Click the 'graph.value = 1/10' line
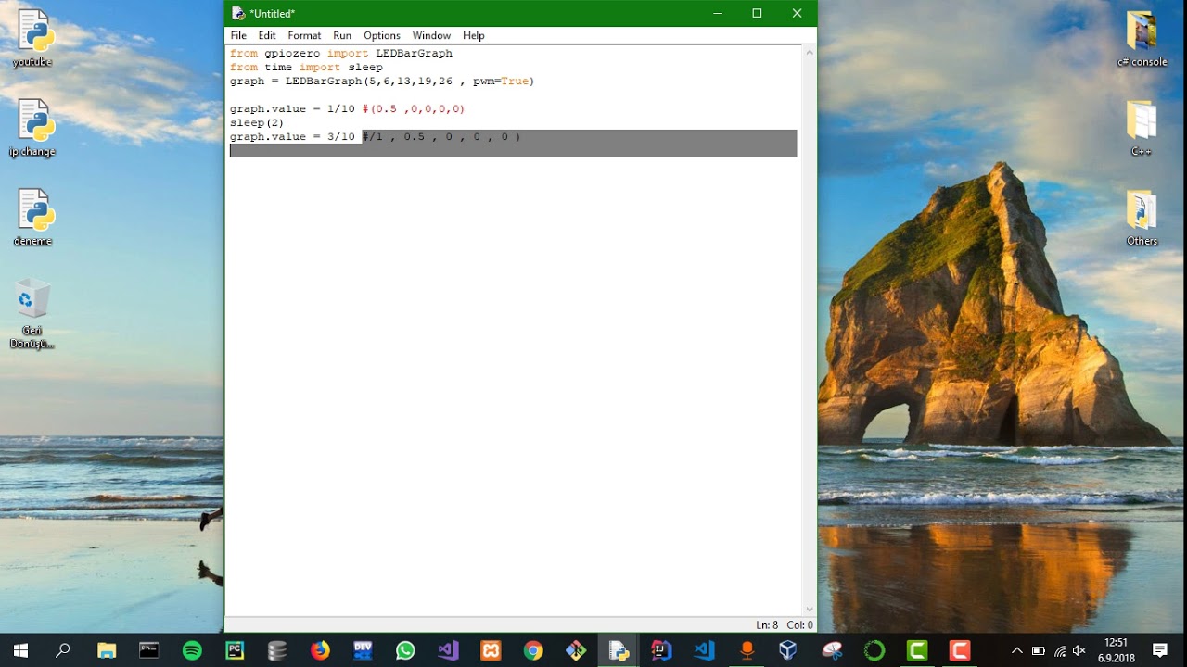This screenshot has height=667, width=1187. [292, 109]
